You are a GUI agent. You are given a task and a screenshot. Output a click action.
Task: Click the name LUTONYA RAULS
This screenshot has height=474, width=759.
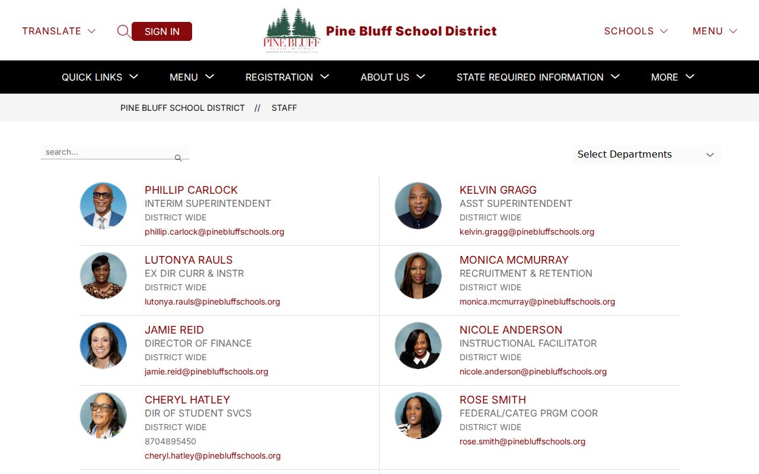click(x=189, y=260)
